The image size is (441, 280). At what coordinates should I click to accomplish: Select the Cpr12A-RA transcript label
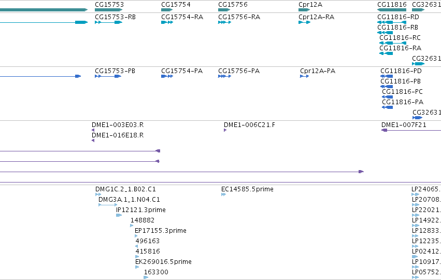coord(317,17)
